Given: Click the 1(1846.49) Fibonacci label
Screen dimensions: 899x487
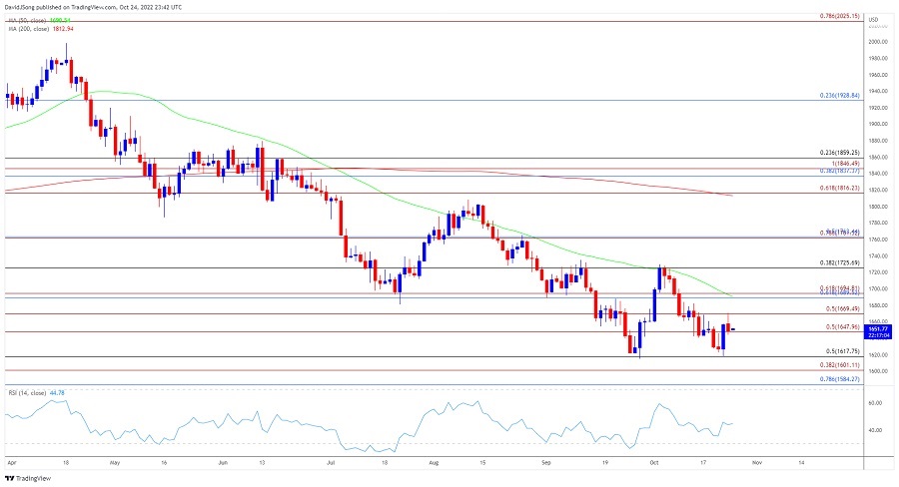Looking at the screenshot, I should point(845,164).
